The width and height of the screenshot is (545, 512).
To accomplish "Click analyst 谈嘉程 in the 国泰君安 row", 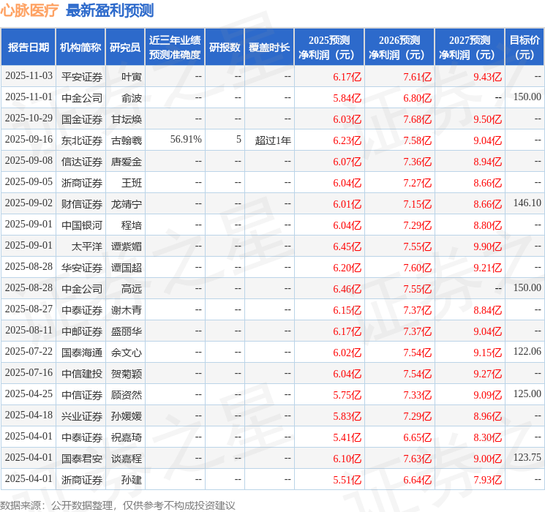I will click(x=126, y=459).
